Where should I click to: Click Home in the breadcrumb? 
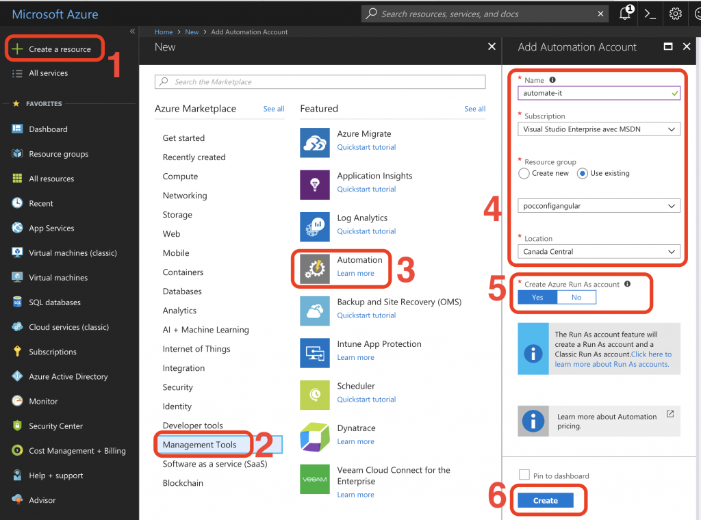pos(164,31)
